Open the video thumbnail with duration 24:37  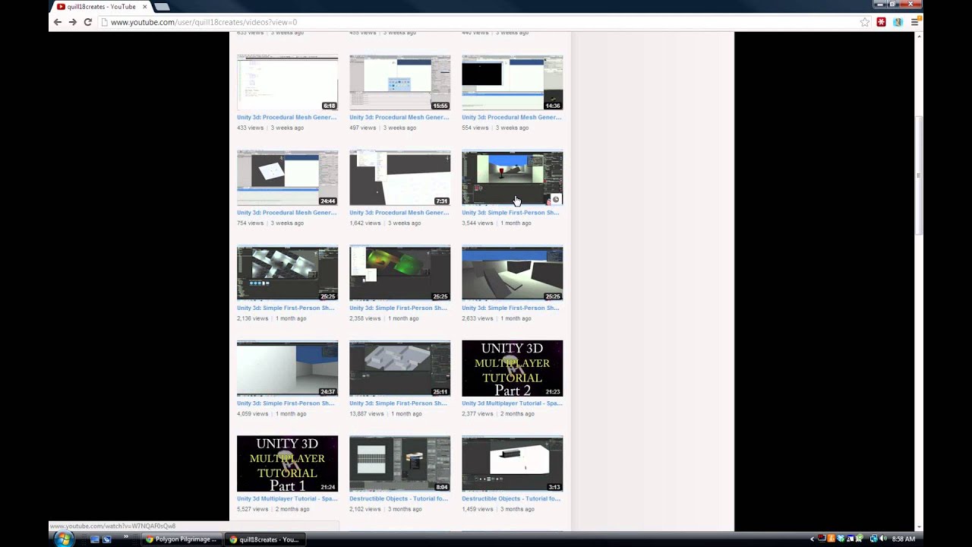[x=287, y=368]
